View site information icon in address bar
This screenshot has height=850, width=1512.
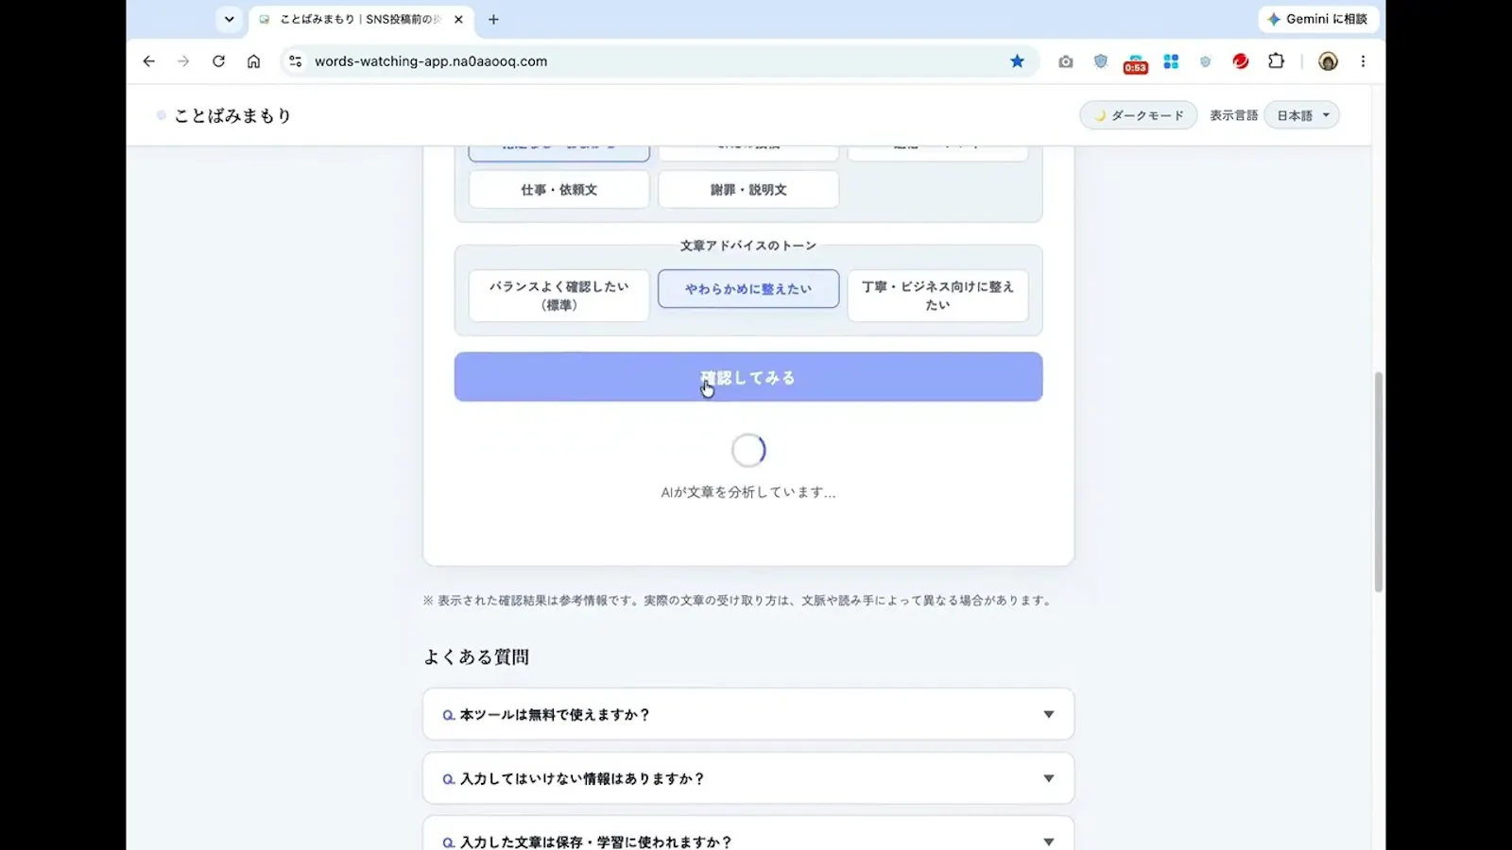point(296,61)
